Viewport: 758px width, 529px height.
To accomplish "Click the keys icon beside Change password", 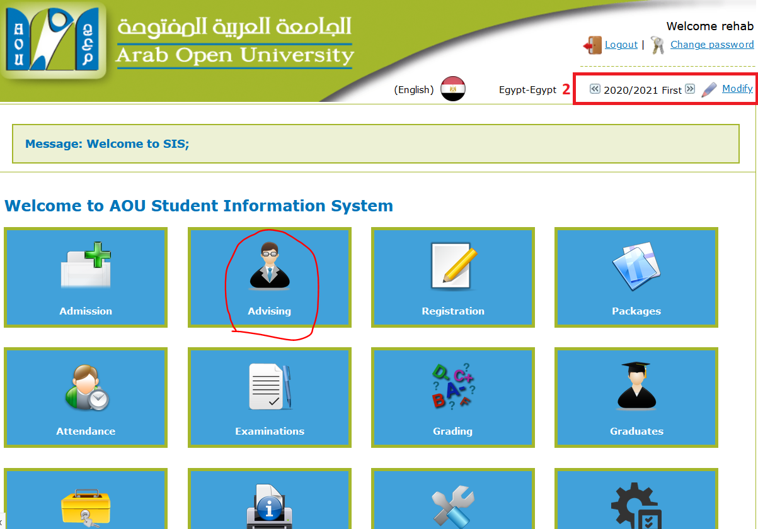I will tap(657, 45).
